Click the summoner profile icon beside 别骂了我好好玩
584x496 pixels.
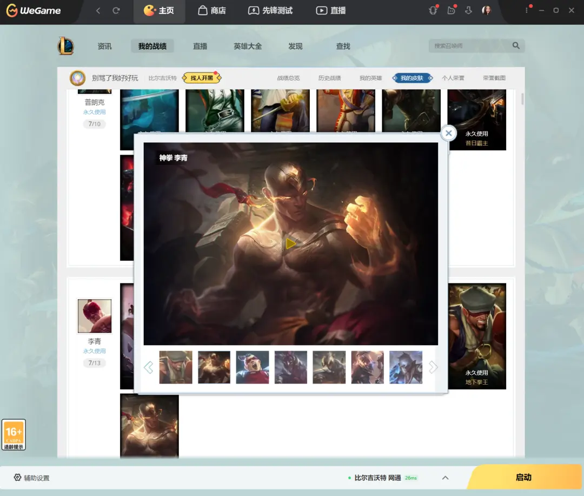click(x=78, y=78)
